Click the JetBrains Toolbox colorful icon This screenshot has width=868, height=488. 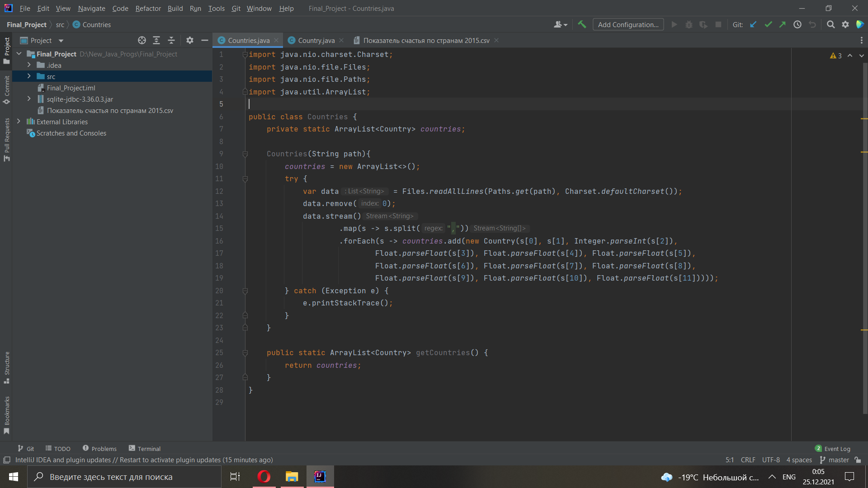coord(860,24)
